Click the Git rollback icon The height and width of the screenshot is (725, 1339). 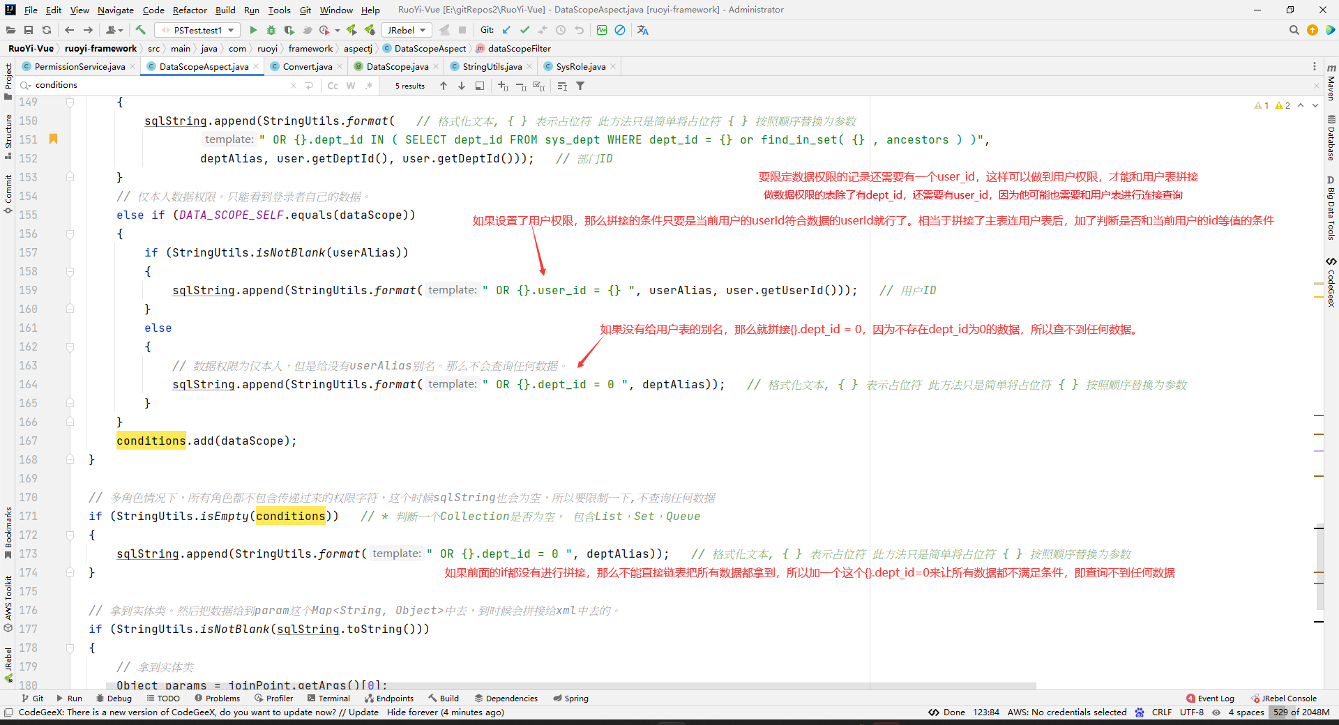click(x=579, y=30)
